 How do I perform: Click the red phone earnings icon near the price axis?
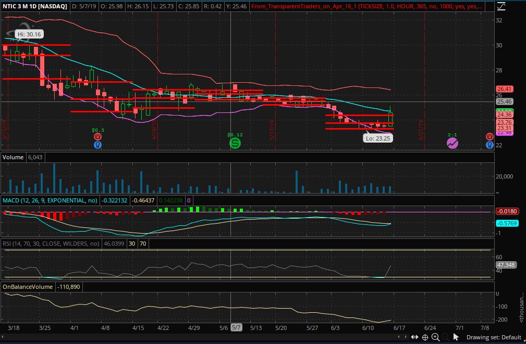click(x=490, y=137)
